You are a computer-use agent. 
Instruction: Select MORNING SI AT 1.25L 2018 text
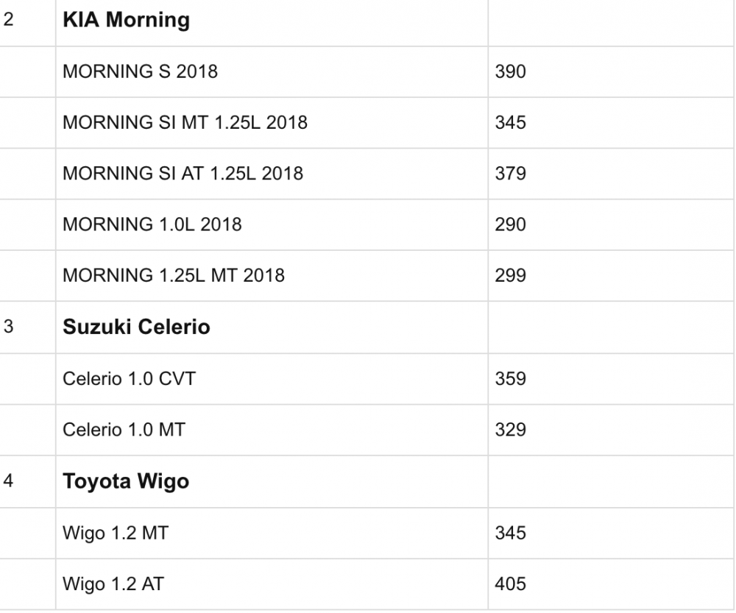coord(183,173)
